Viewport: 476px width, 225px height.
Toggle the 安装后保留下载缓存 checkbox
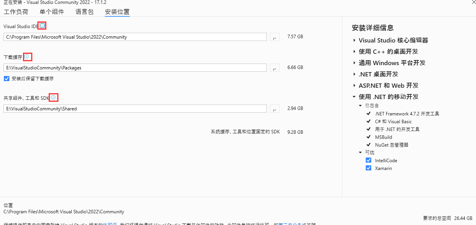[x=6, y=78]
